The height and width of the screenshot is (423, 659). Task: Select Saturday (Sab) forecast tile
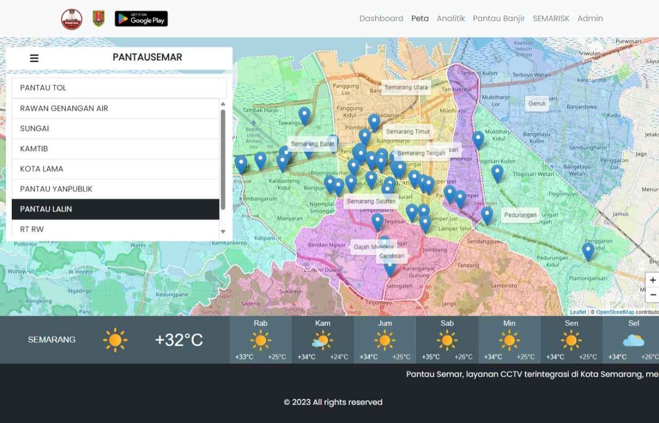point(447,340)
